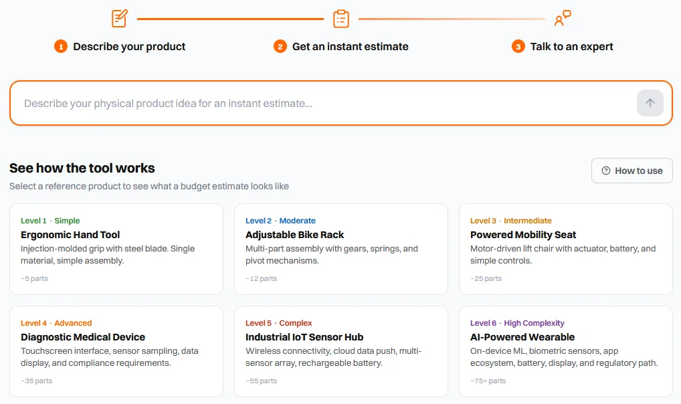
Task: Click the '~75+ parts' count text
Action: tap(488, 381)
